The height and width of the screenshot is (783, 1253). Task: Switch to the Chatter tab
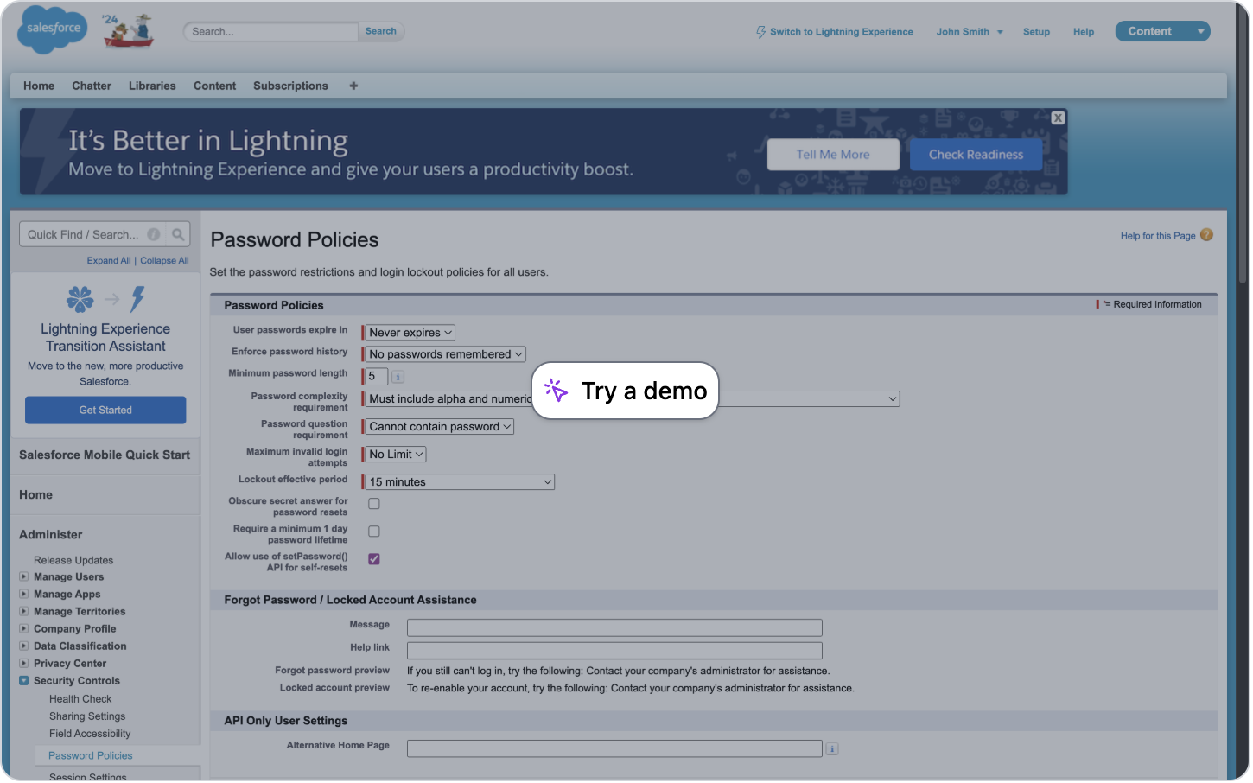tap(91, 86)
